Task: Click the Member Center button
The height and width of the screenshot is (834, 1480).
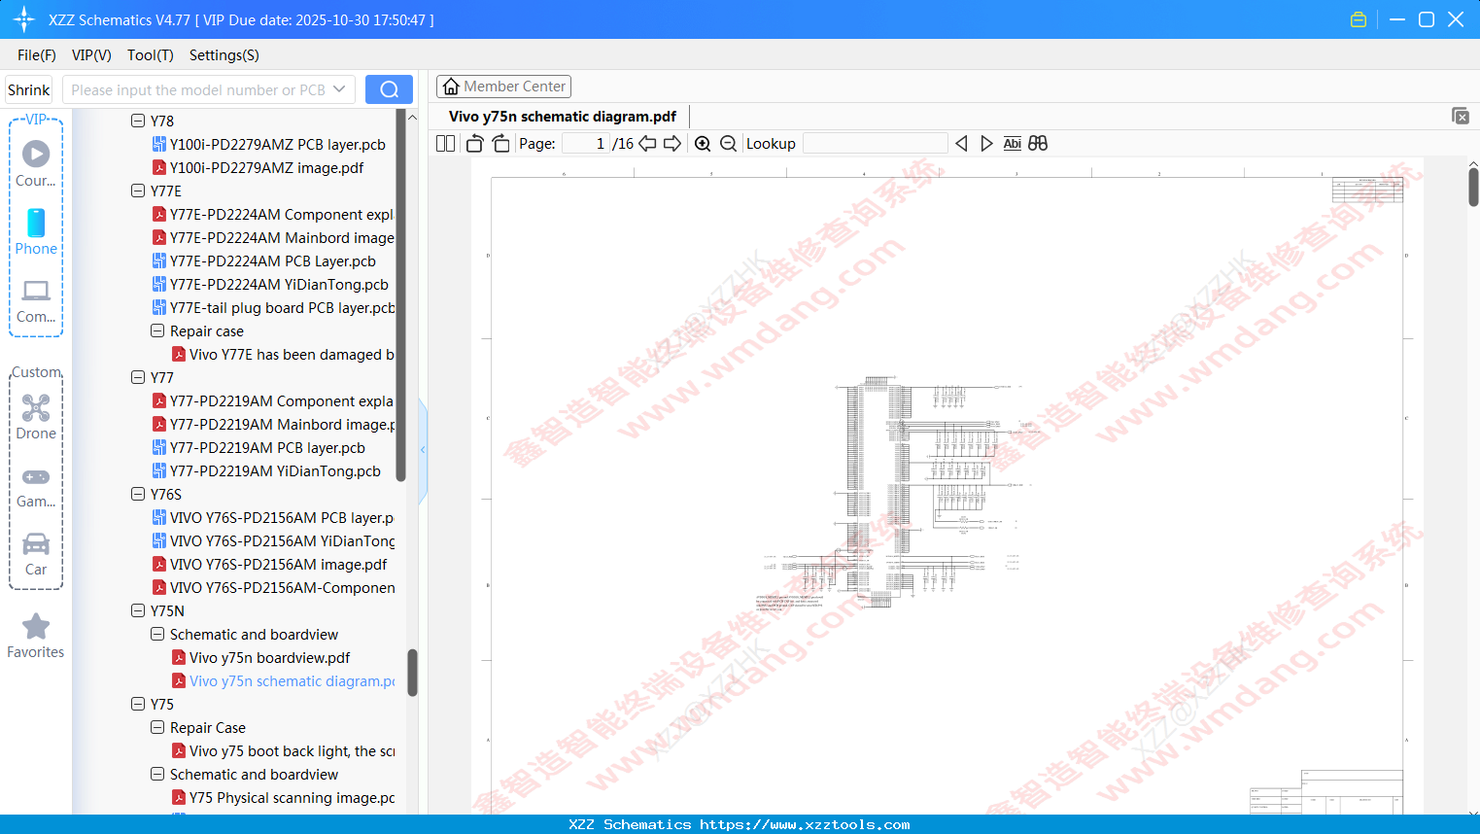Action: [503, 87]
